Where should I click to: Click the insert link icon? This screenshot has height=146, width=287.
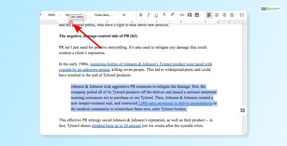pos(182,15)
